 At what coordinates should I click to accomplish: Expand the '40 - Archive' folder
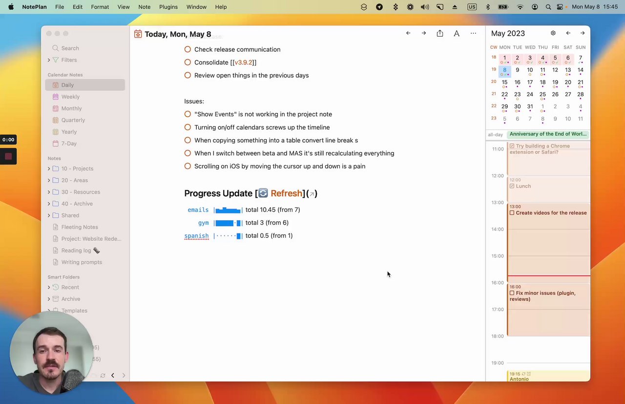(49, 204)
